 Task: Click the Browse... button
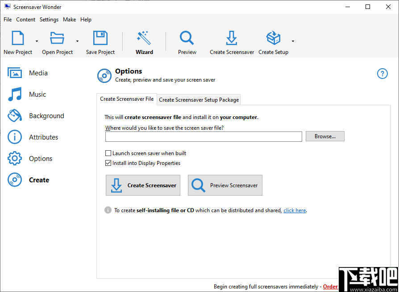pyautogui.click(x=325, y=136)
